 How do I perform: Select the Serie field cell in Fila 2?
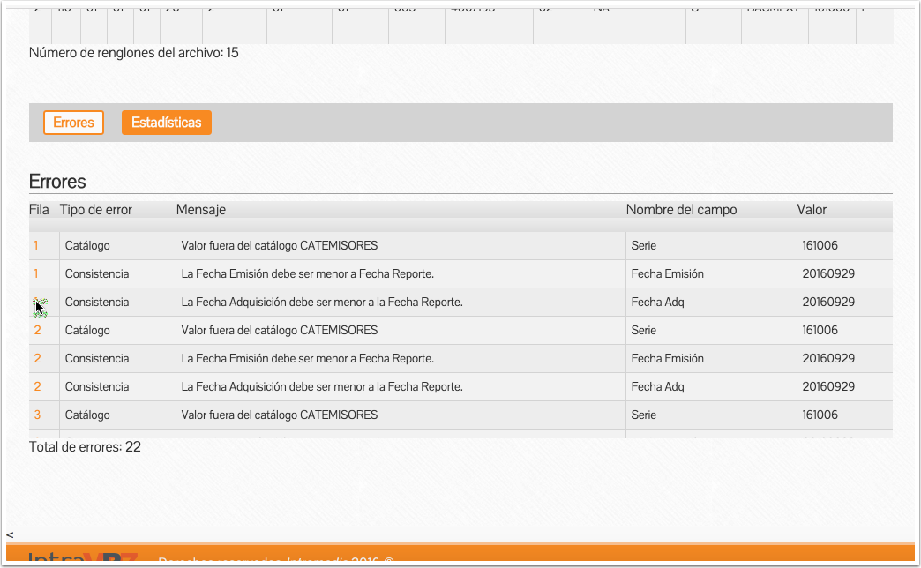pos(644,331)
